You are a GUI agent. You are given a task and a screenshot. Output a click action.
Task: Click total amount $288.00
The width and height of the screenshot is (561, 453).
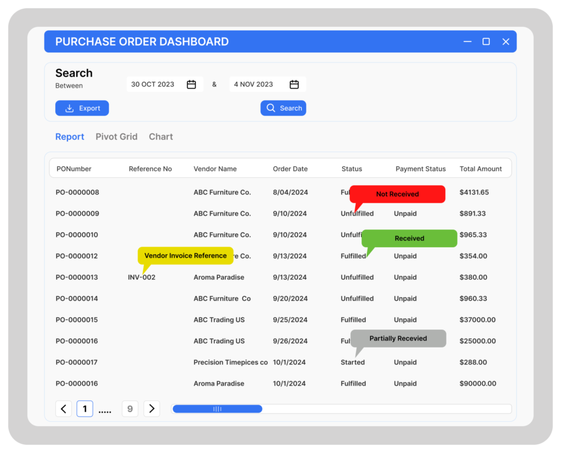(473, 362)
